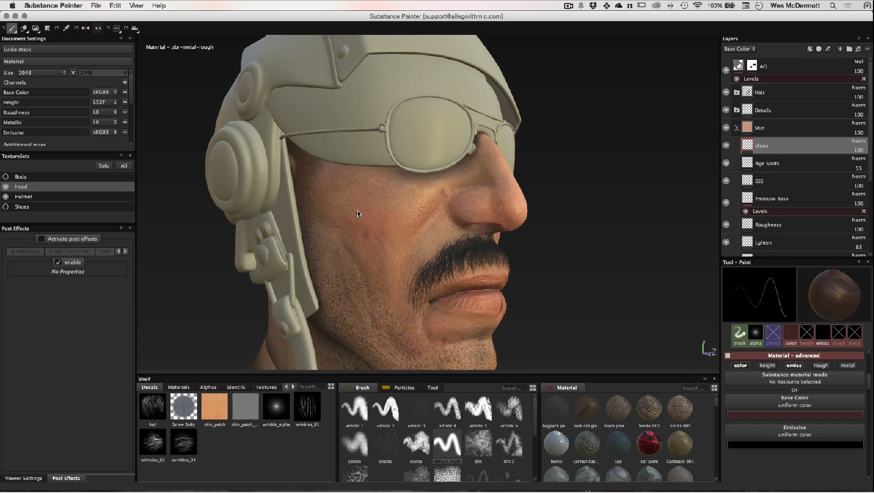Open the Base Color channel dropdown in Layers
Viewport: 874px width, 493px height.
point(739,49)
